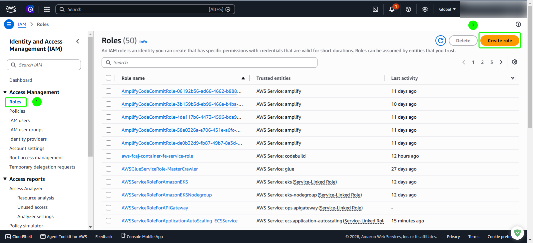The width and height of the screenshot is (533, 243).
Task: Select Dashboard in the IAM sidebar
Action: pos(21,80)
